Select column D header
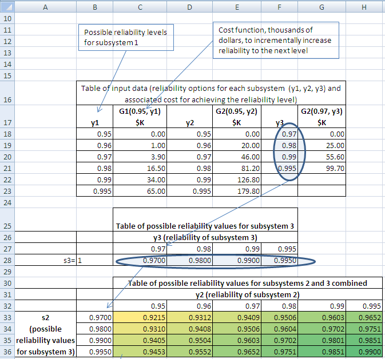The image size is (385, 359). [x=189, y=7]
